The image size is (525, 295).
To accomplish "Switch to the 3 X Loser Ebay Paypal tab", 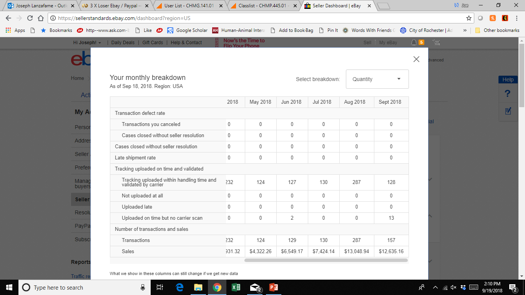I will (x=115, y=6).
